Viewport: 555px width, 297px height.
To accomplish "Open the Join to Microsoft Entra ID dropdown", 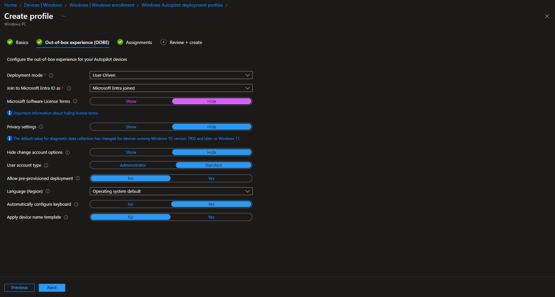I will [171, 88].
